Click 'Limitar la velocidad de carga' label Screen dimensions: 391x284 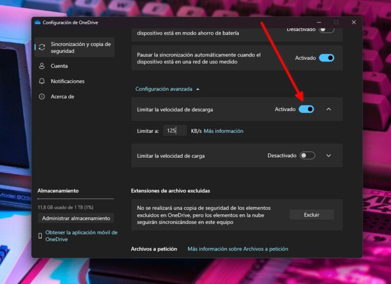click(171, 156)
